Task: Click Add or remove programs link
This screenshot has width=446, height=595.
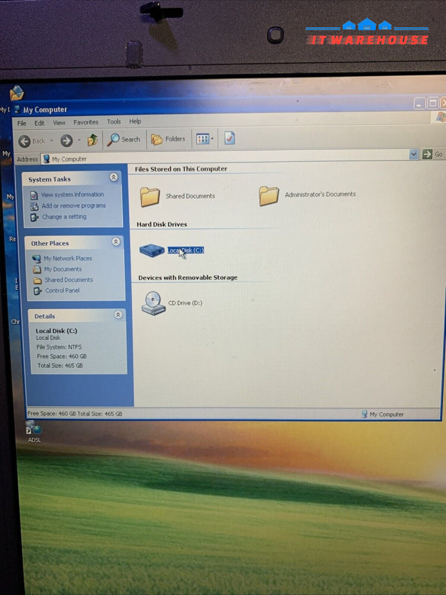Action: point(73,206)
